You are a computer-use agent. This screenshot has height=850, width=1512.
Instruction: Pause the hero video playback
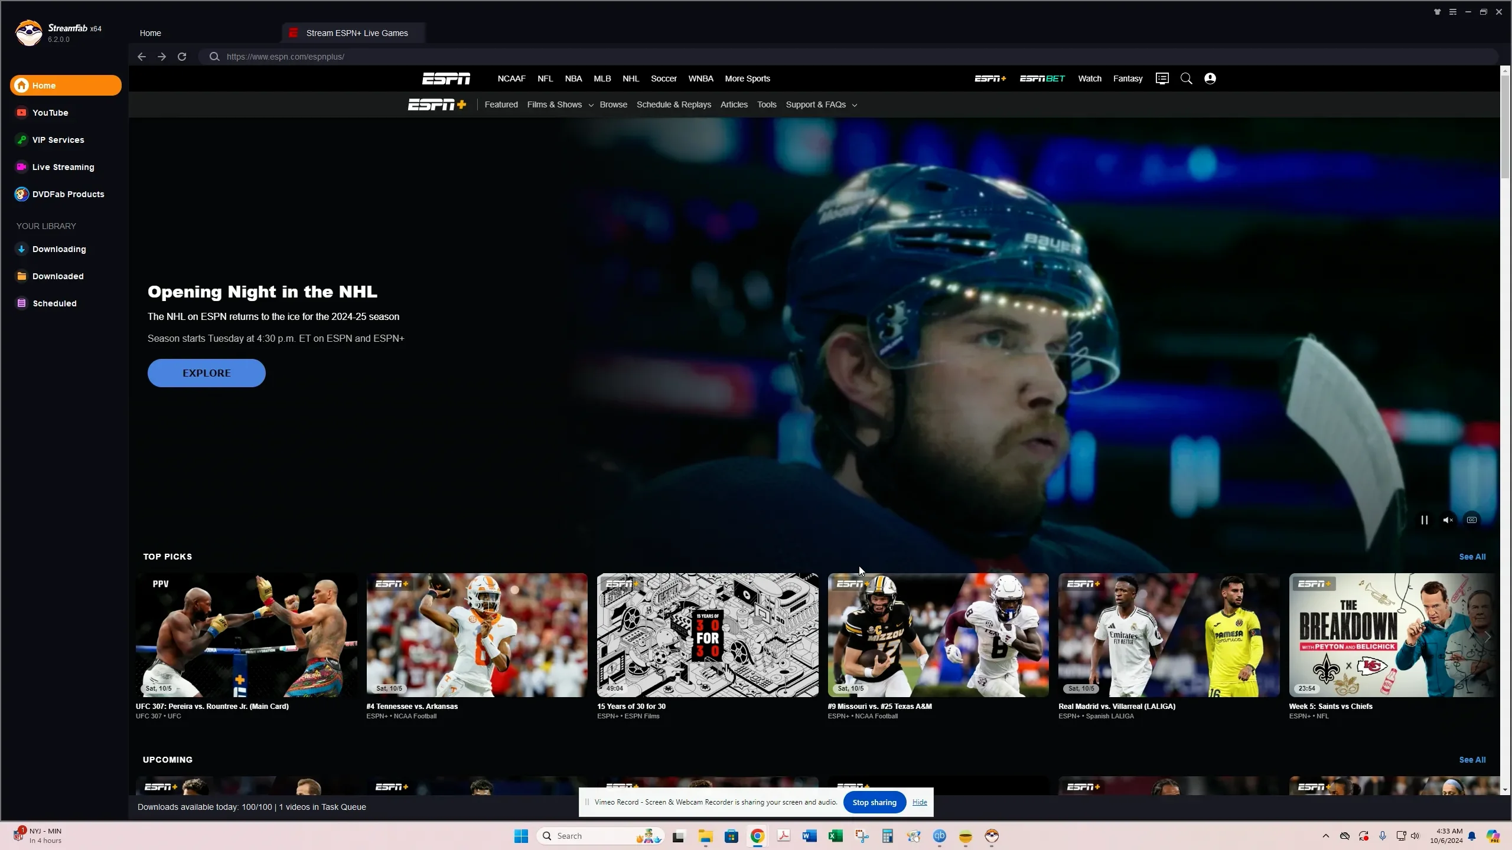click(1425, 520)
